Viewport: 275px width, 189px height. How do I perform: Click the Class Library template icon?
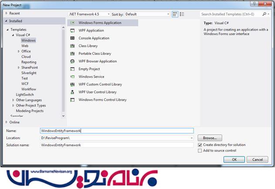pyautogui.click(x=72, y=46)
